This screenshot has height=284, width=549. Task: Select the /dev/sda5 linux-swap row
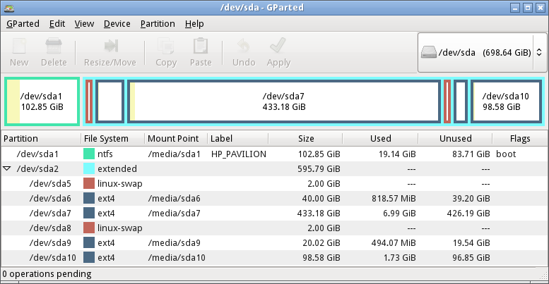point(274,184)
